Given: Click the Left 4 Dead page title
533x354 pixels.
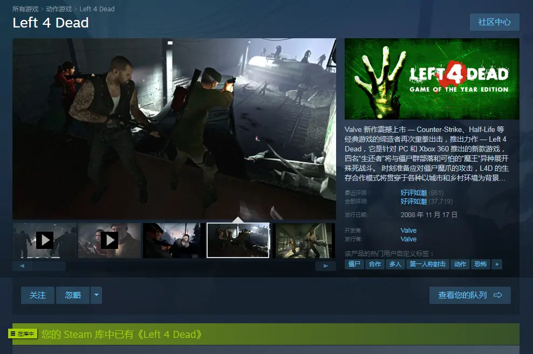Looking at the screenshot, I should pyautogui.click(x=51, y=23).
